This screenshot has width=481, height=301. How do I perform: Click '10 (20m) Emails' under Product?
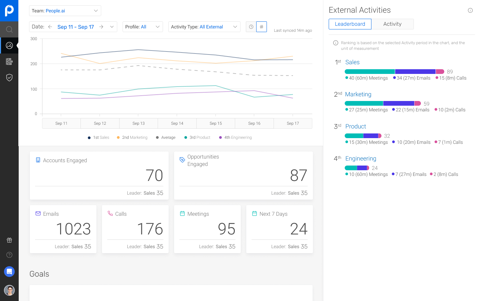(x=411, y=142)
